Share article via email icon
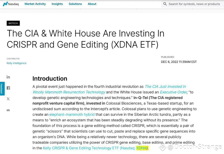 pyautogui.click(x=8, y=110)
